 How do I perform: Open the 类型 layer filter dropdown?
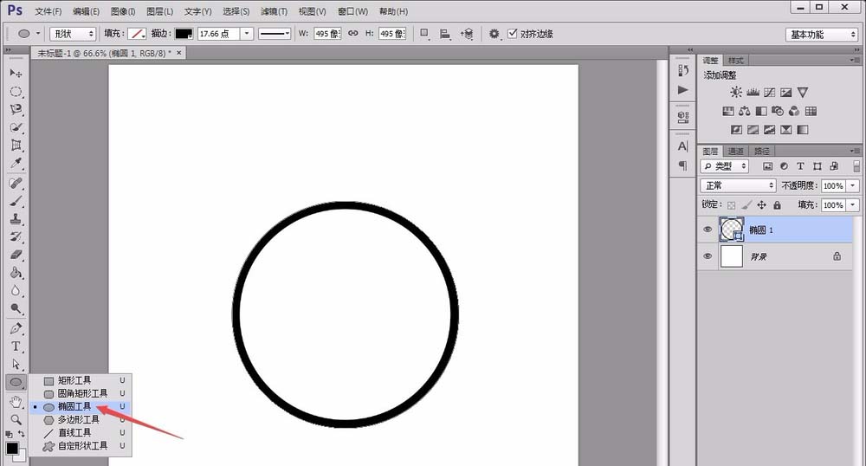(725, 166)
